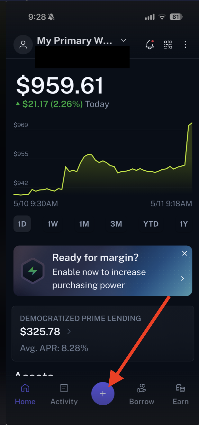Open the Borrow tab icon
This screenshot has height=425, width=199.
pos(142,388)
